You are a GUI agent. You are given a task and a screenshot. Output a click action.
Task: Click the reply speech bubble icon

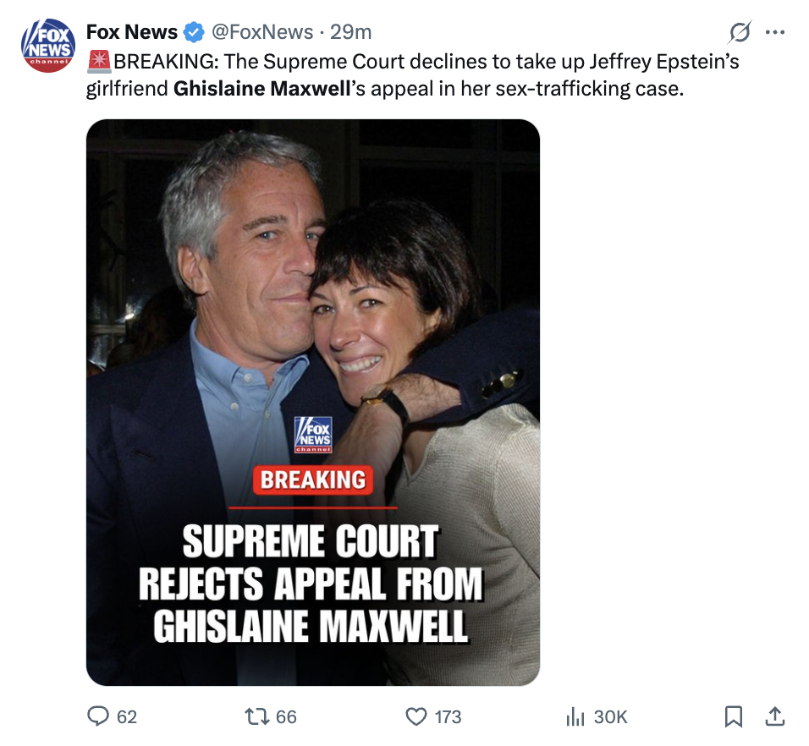coord(98,716)
